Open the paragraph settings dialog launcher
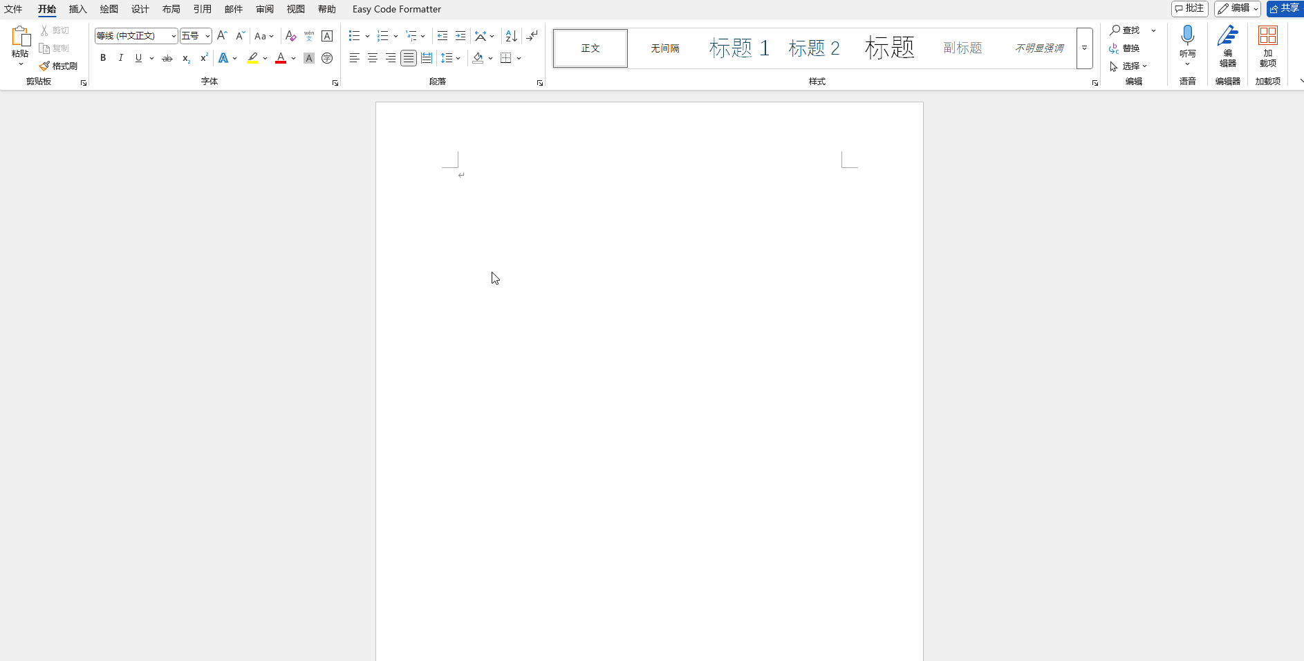The width and height of the screenshot is (1304, 661). (x=540, y=83)
